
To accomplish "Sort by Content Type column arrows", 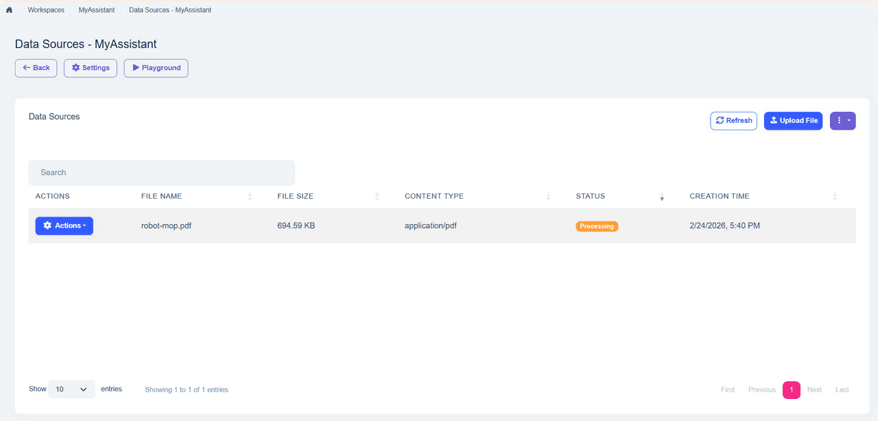I will [548, 197].
